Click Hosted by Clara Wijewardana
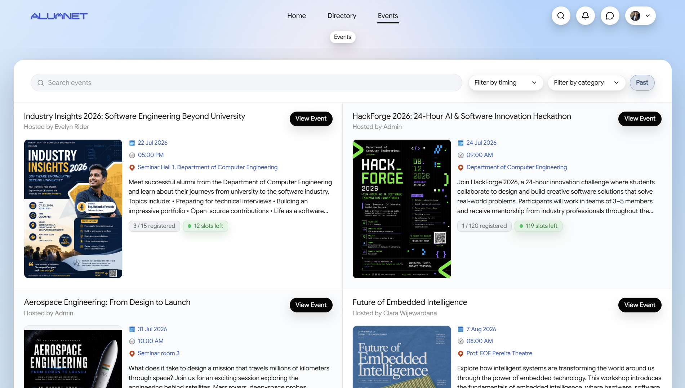685x388 pixels. click(x=395, y=313)
